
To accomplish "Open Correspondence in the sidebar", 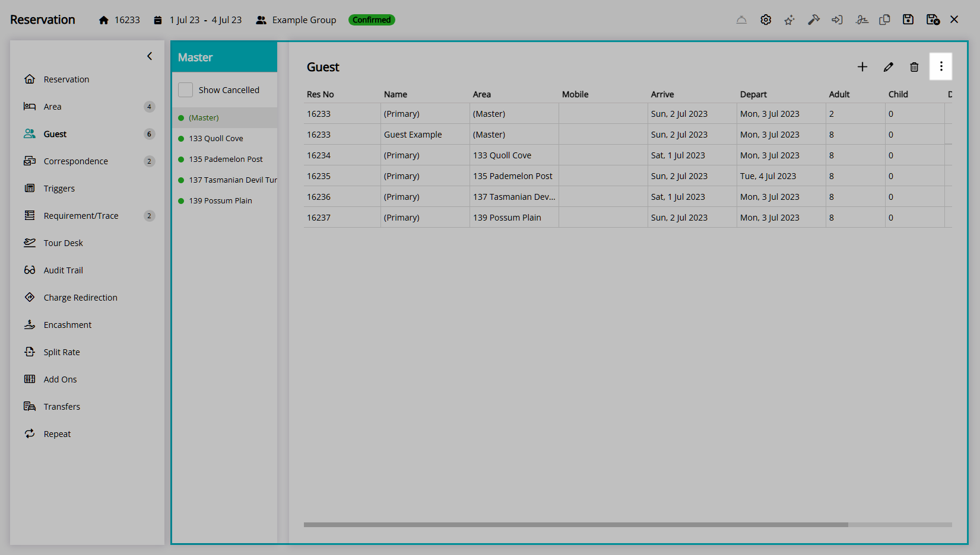I will (x=75, y=161).
